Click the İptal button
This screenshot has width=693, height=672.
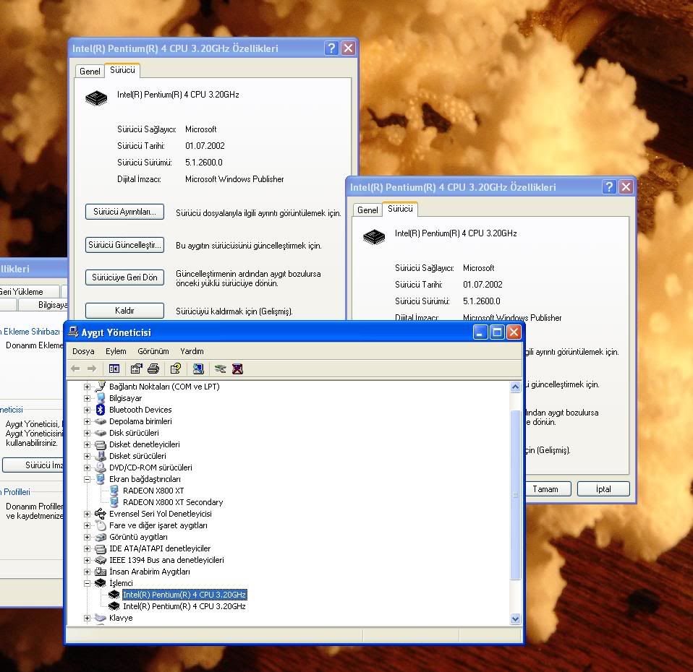[603, 489]
